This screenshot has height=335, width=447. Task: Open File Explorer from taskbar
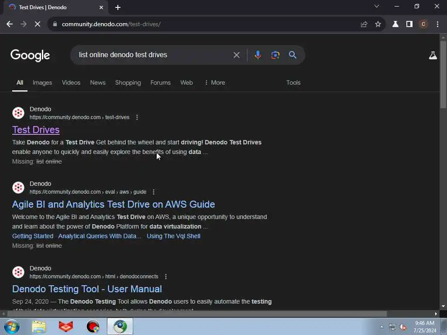click(x=39, y=327)
